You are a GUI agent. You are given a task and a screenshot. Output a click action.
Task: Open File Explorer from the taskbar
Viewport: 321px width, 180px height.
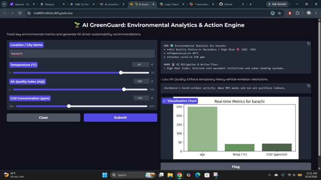coord(170,175)
